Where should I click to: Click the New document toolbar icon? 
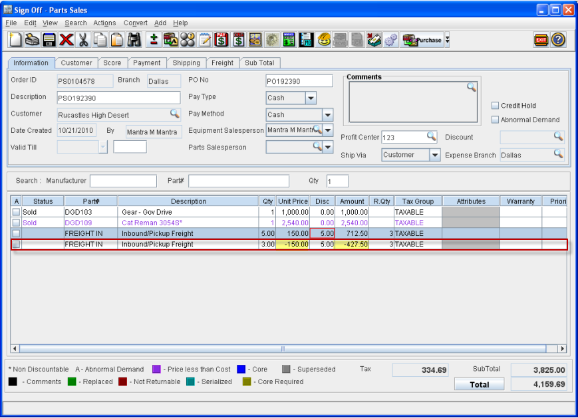15,40
